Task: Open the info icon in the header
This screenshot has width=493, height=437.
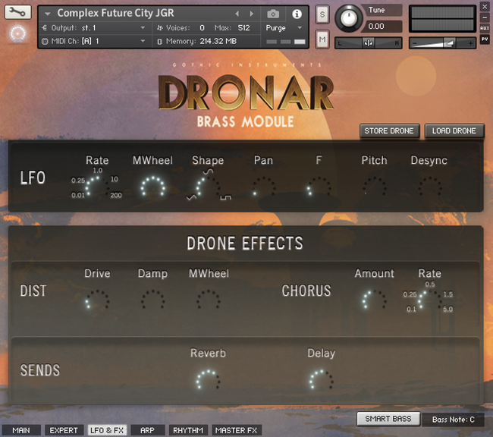Action: point(297,14)
